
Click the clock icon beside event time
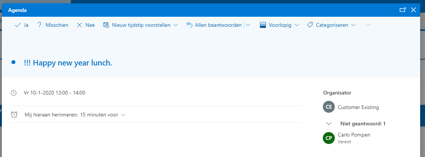tap(13, 93)
